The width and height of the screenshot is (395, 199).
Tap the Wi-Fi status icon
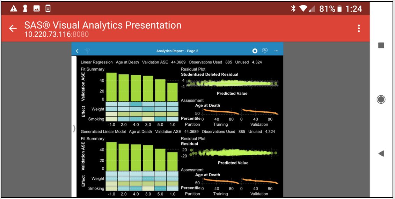pos(303,9)
